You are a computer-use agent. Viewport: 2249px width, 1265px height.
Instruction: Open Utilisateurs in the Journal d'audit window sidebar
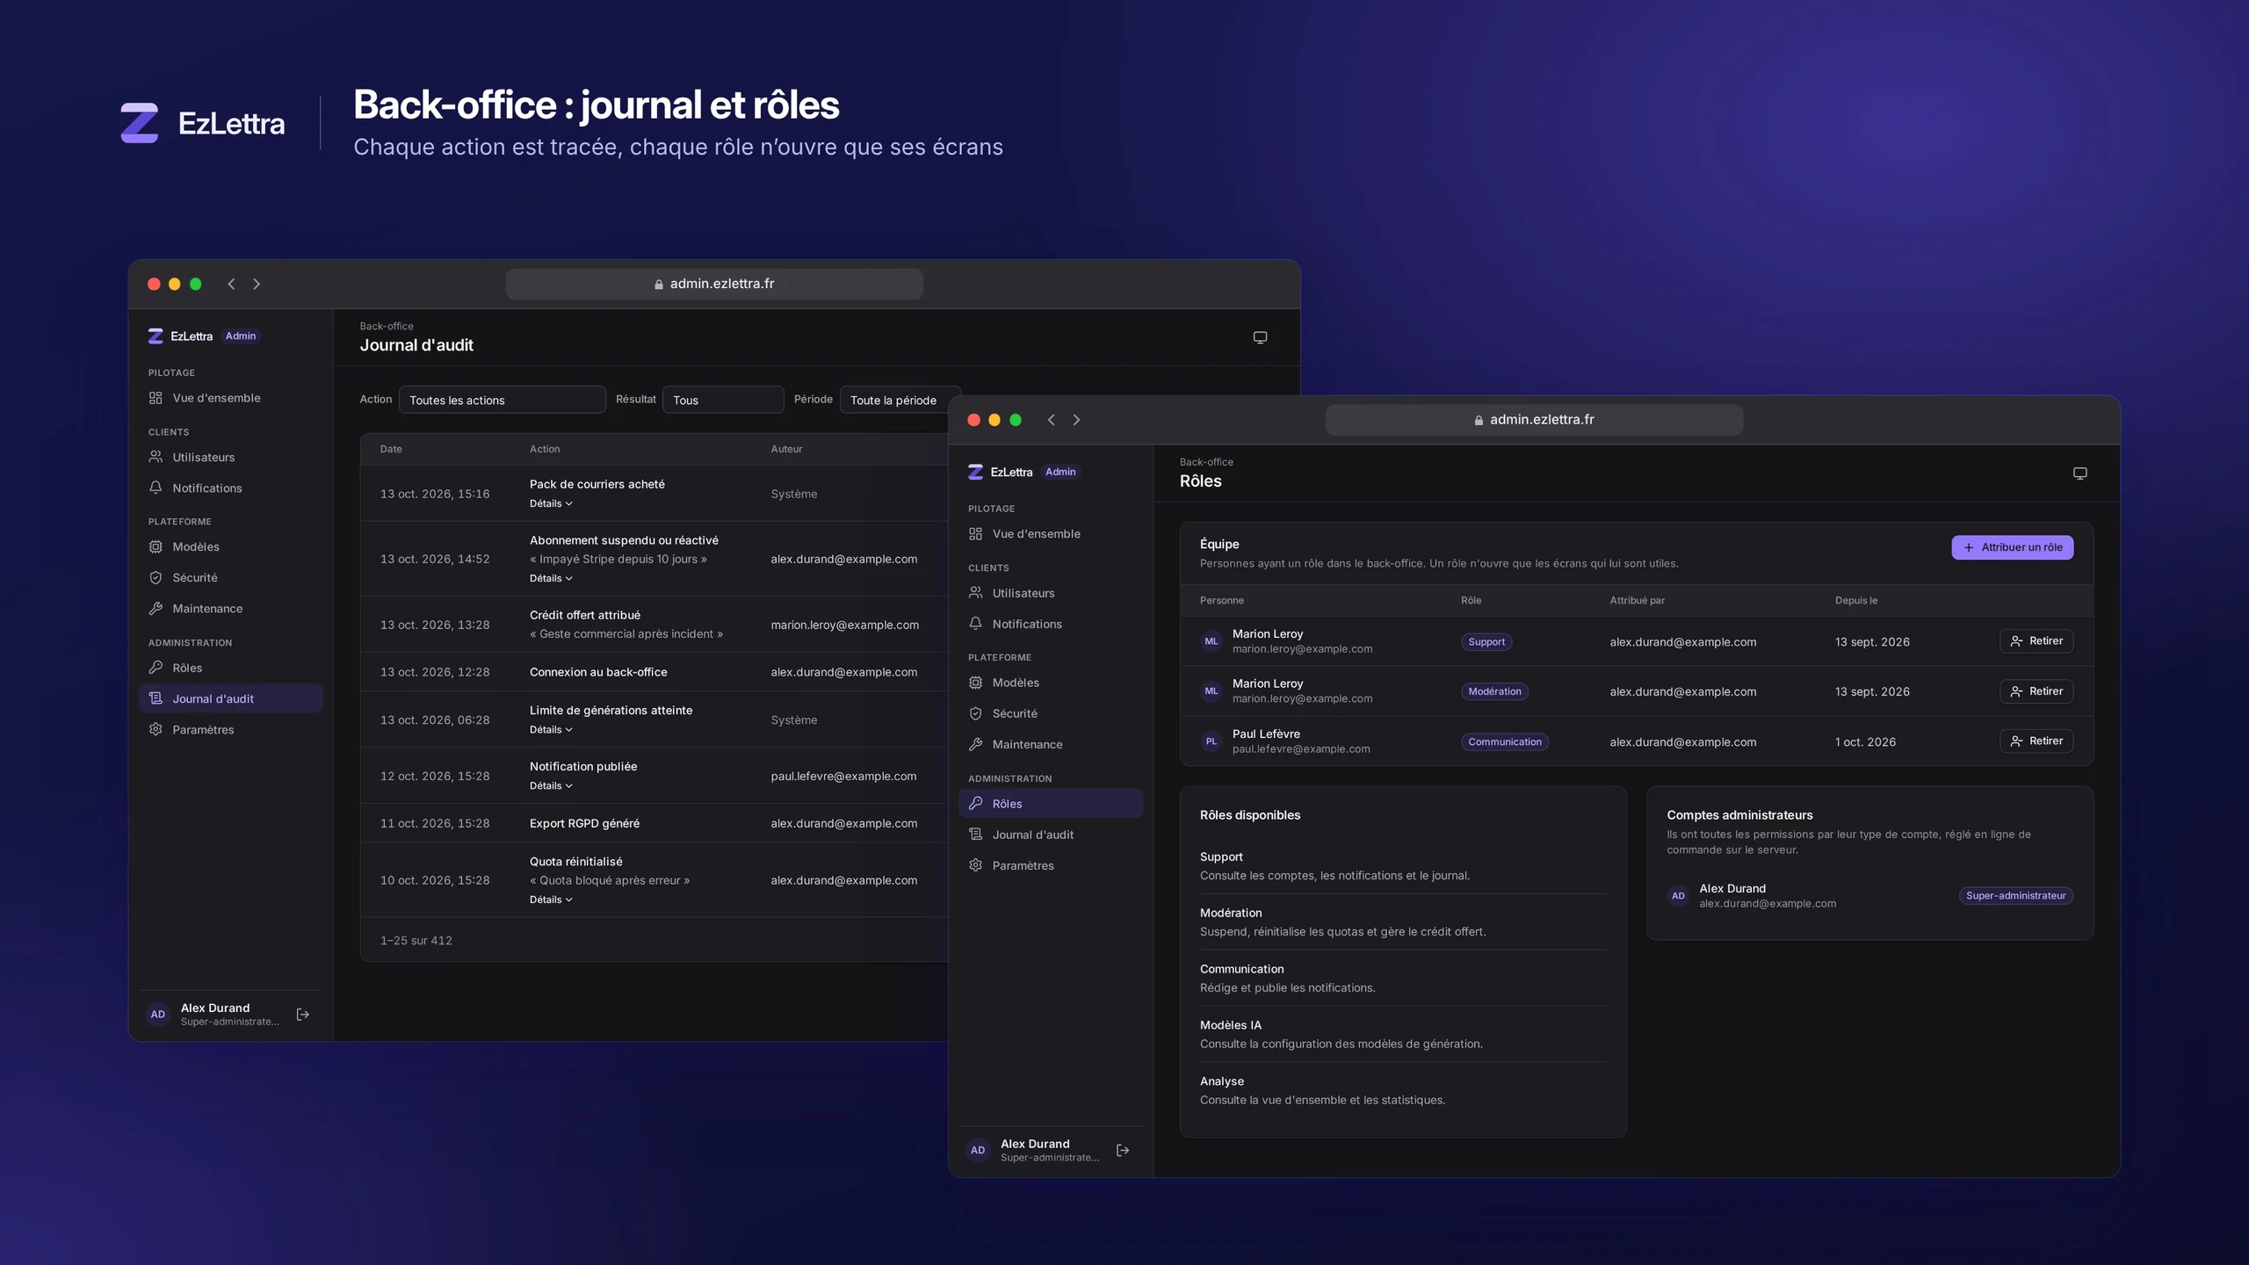click(231, 457)
